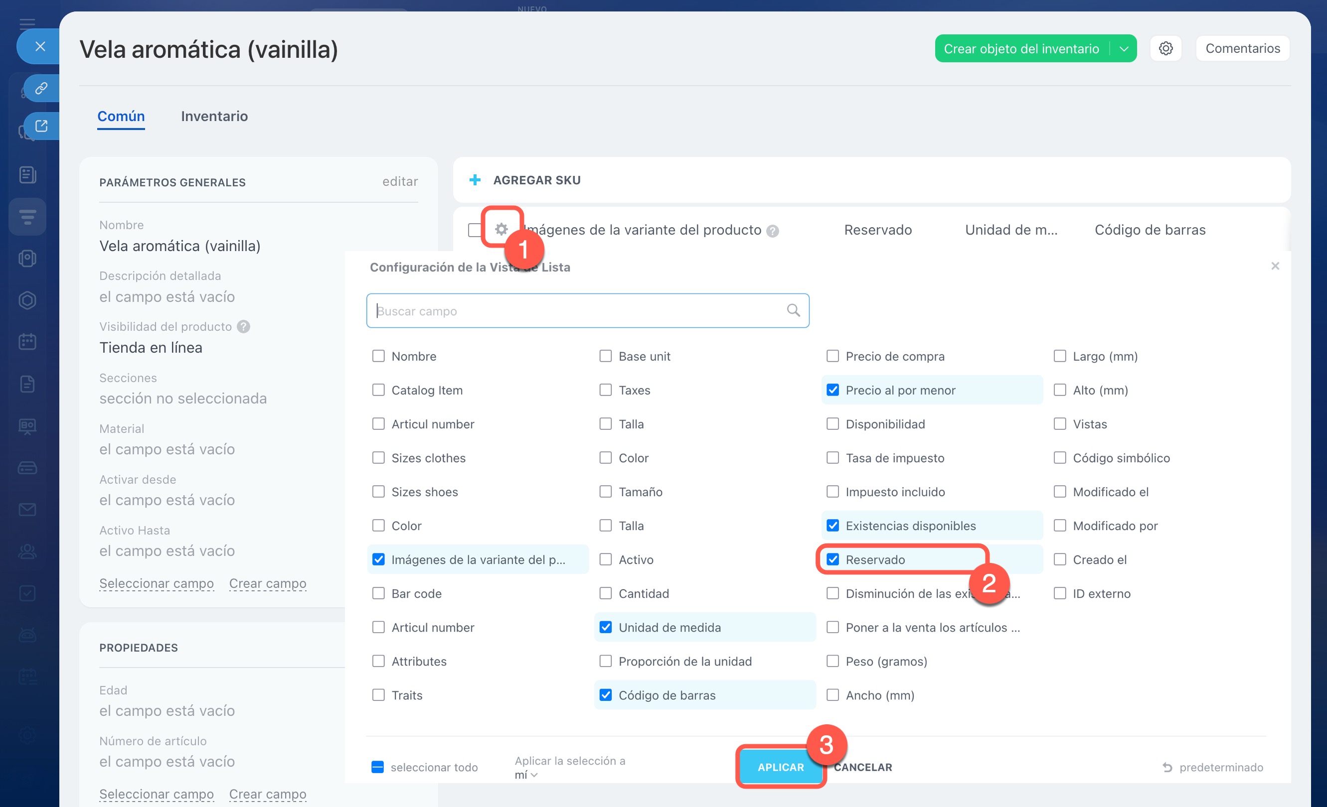Expand Crear objeto del inventario dropdown arrow
1327x807 pixels.
[1124, 48]
